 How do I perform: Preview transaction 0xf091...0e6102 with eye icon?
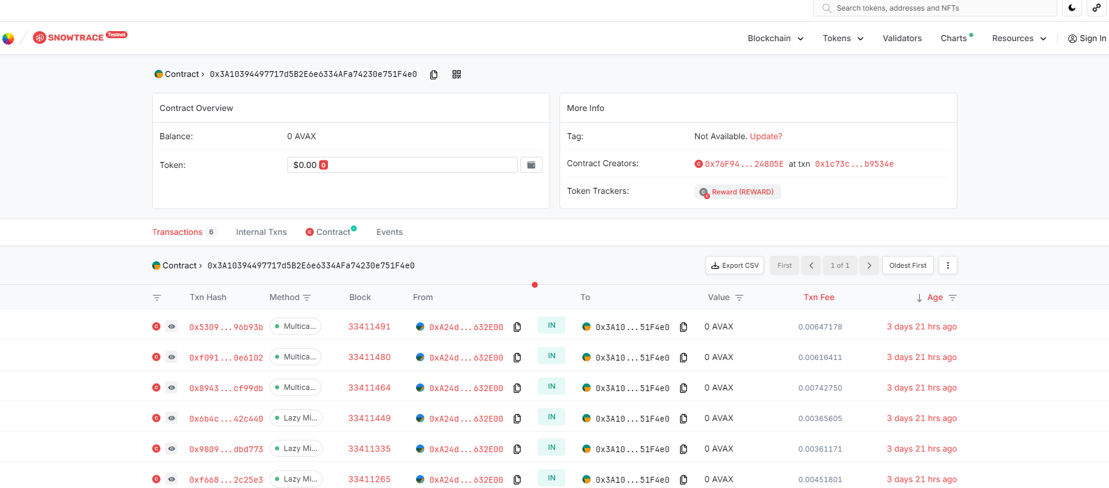pyautogui.click(x=172, y=357)
